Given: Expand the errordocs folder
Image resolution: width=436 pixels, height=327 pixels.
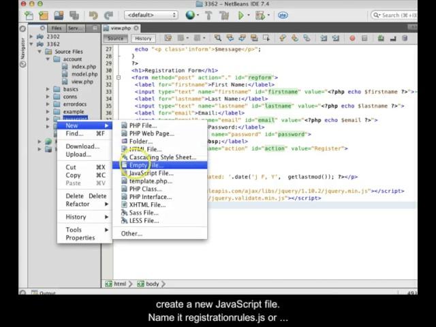Looking at the screenshot, I should coord(48,104).
